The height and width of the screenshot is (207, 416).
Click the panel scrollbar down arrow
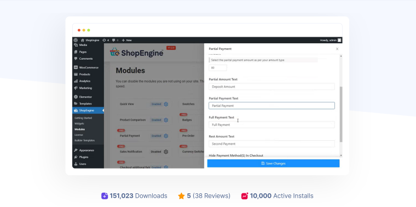click(341, 156)
